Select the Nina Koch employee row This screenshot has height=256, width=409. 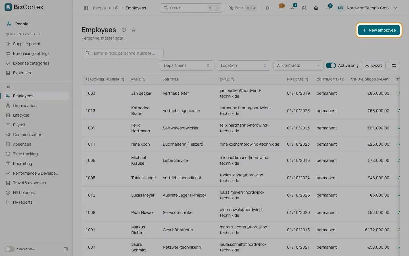241,144
